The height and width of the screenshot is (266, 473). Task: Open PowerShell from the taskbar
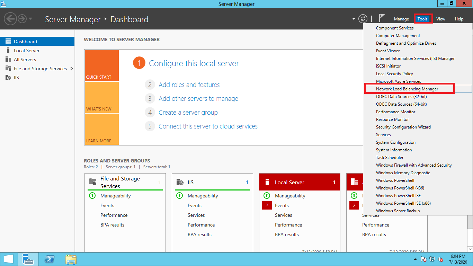click(x=50, y=259)
